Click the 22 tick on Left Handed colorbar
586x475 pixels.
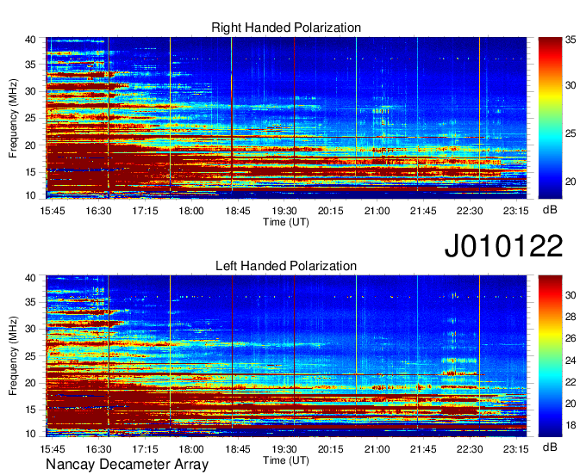tap(570, 382)
